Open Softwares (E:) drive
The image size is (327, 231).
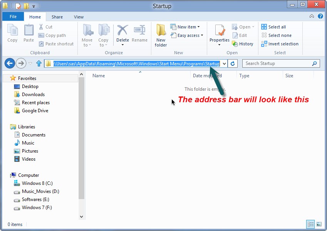pos(35,199)
